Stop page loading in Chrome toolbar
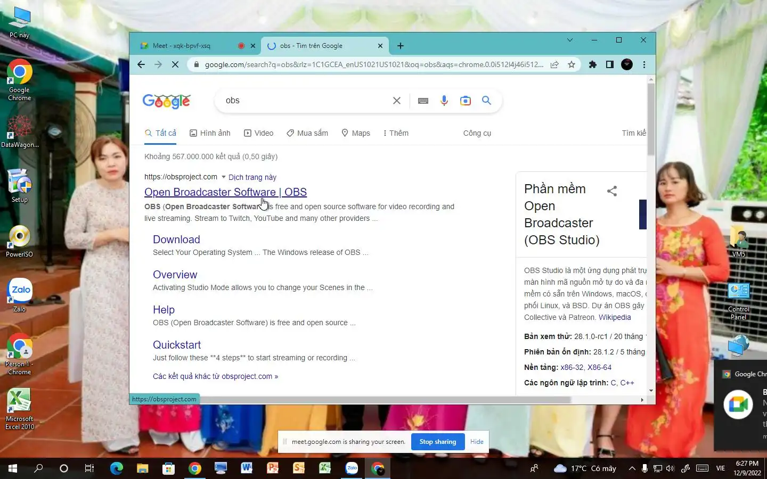The height and width of the screenshot is (479, 767). pyautogui.click(x=175, y=64)
